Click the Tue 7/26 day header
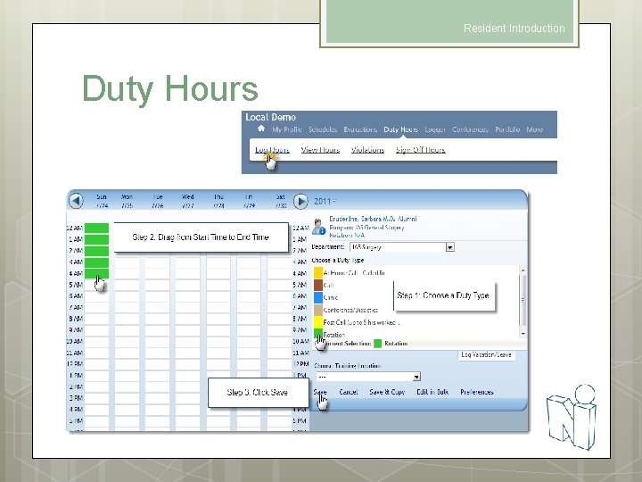Viewport: 642px width, 482px height. [x=158, y=201]
